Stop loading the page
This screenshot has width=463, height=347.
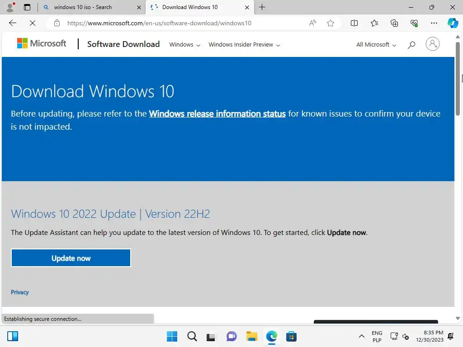pyautogui.click(x=33, y=23)
